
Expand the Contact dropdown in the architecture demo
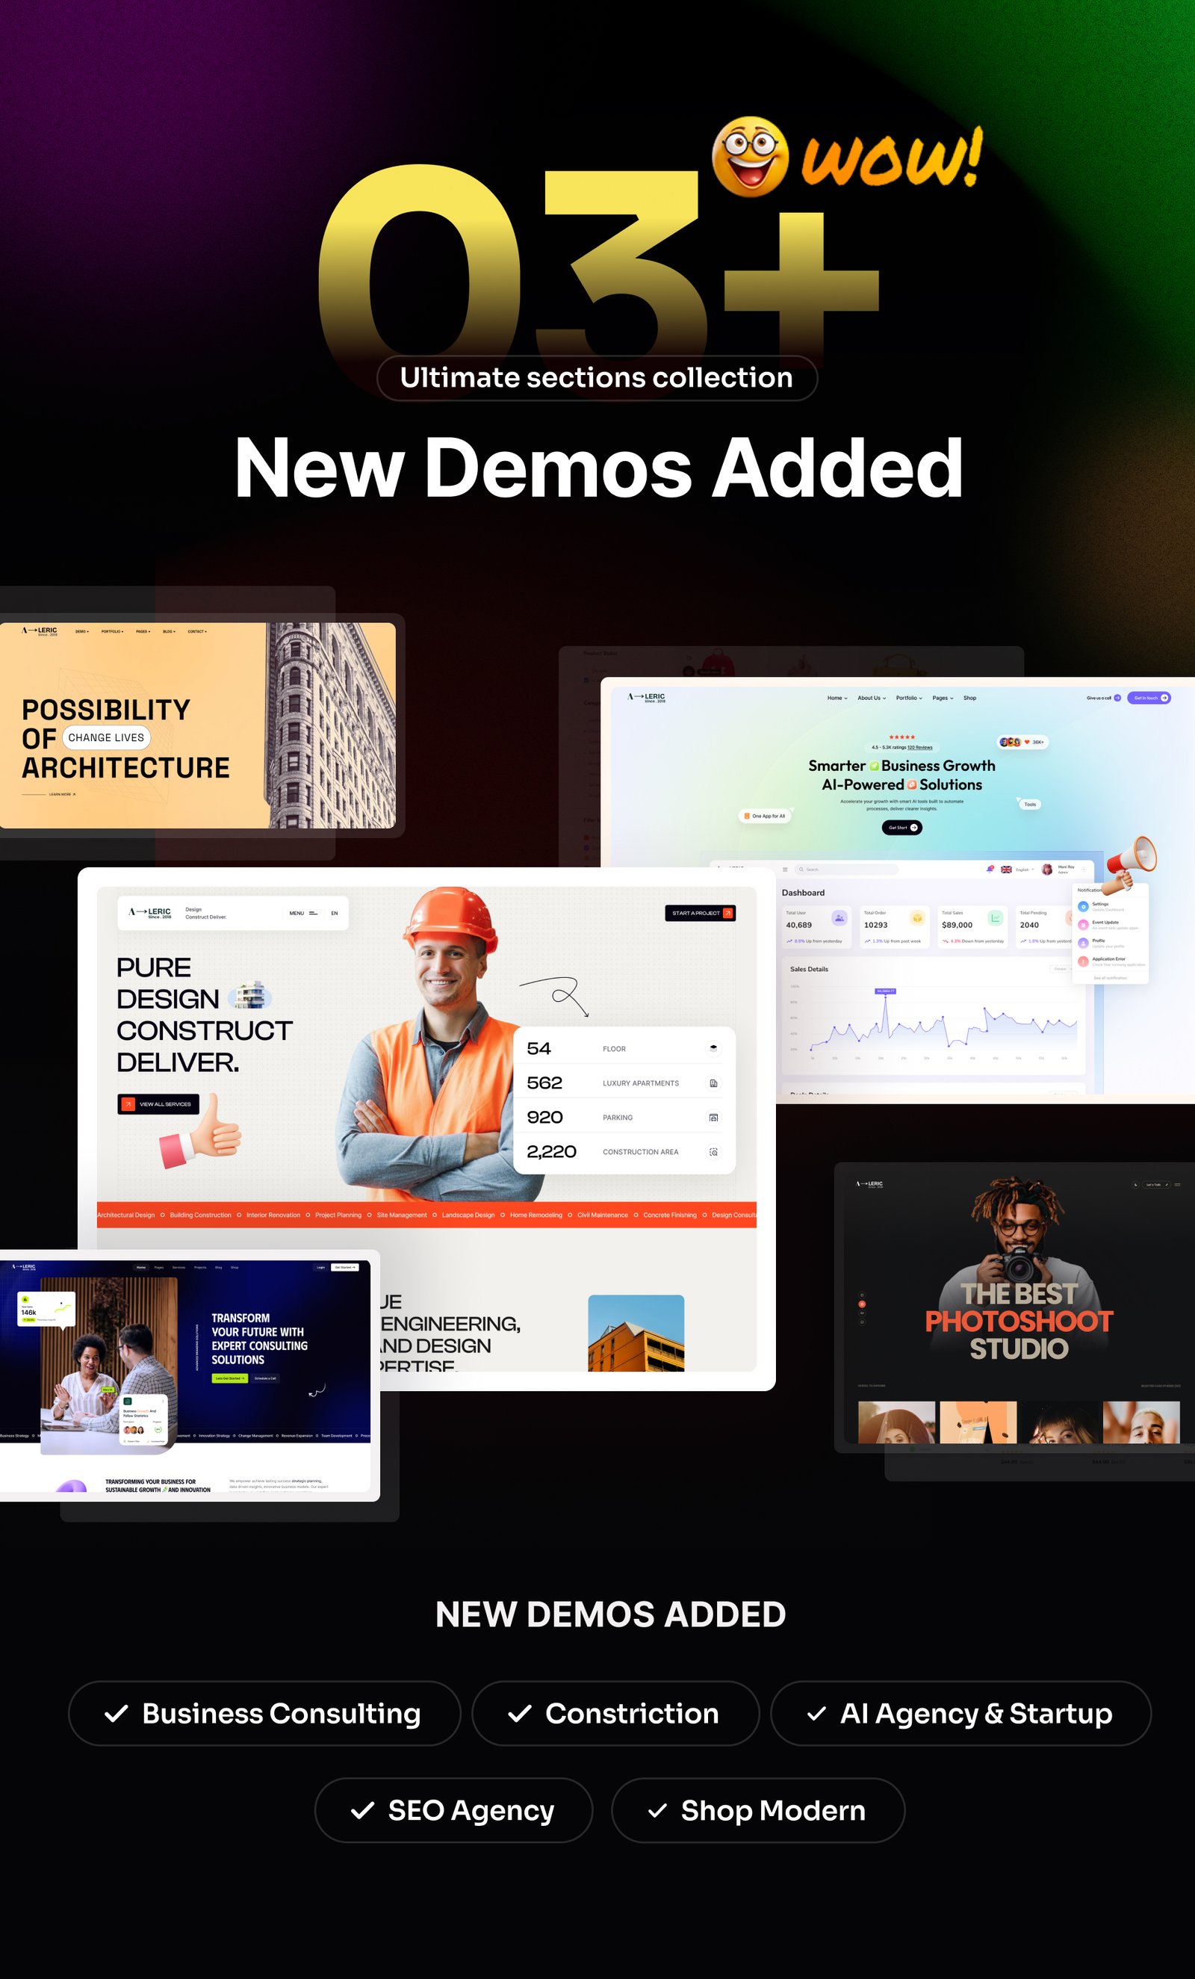(198, 631)
